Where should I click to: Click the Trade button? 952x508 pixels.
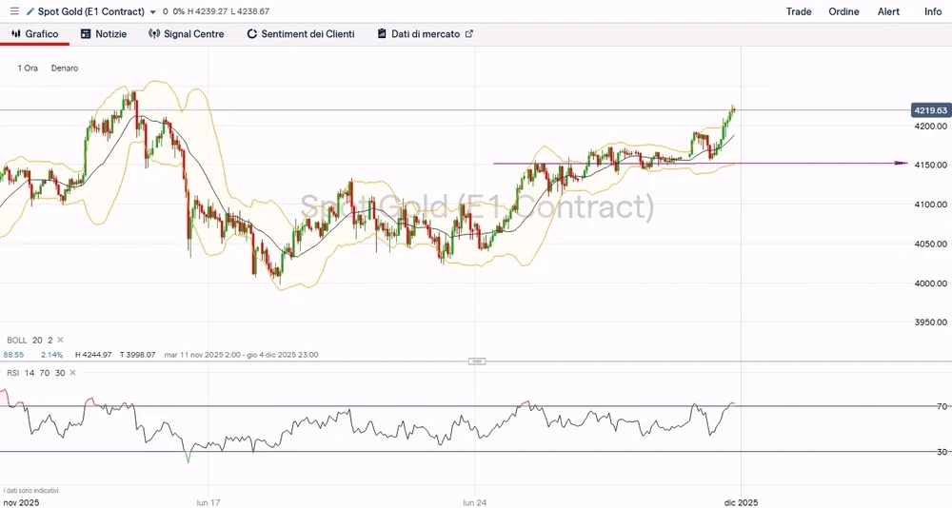click(799, 11)
